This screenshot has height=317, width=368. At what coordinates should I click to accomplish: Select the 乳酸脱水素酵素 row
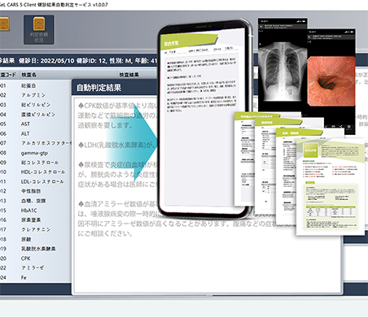tap(36, 249)
